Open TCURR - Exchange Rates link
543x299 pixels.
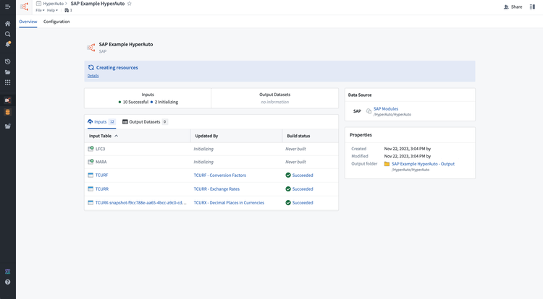click(x=216, y=188)
